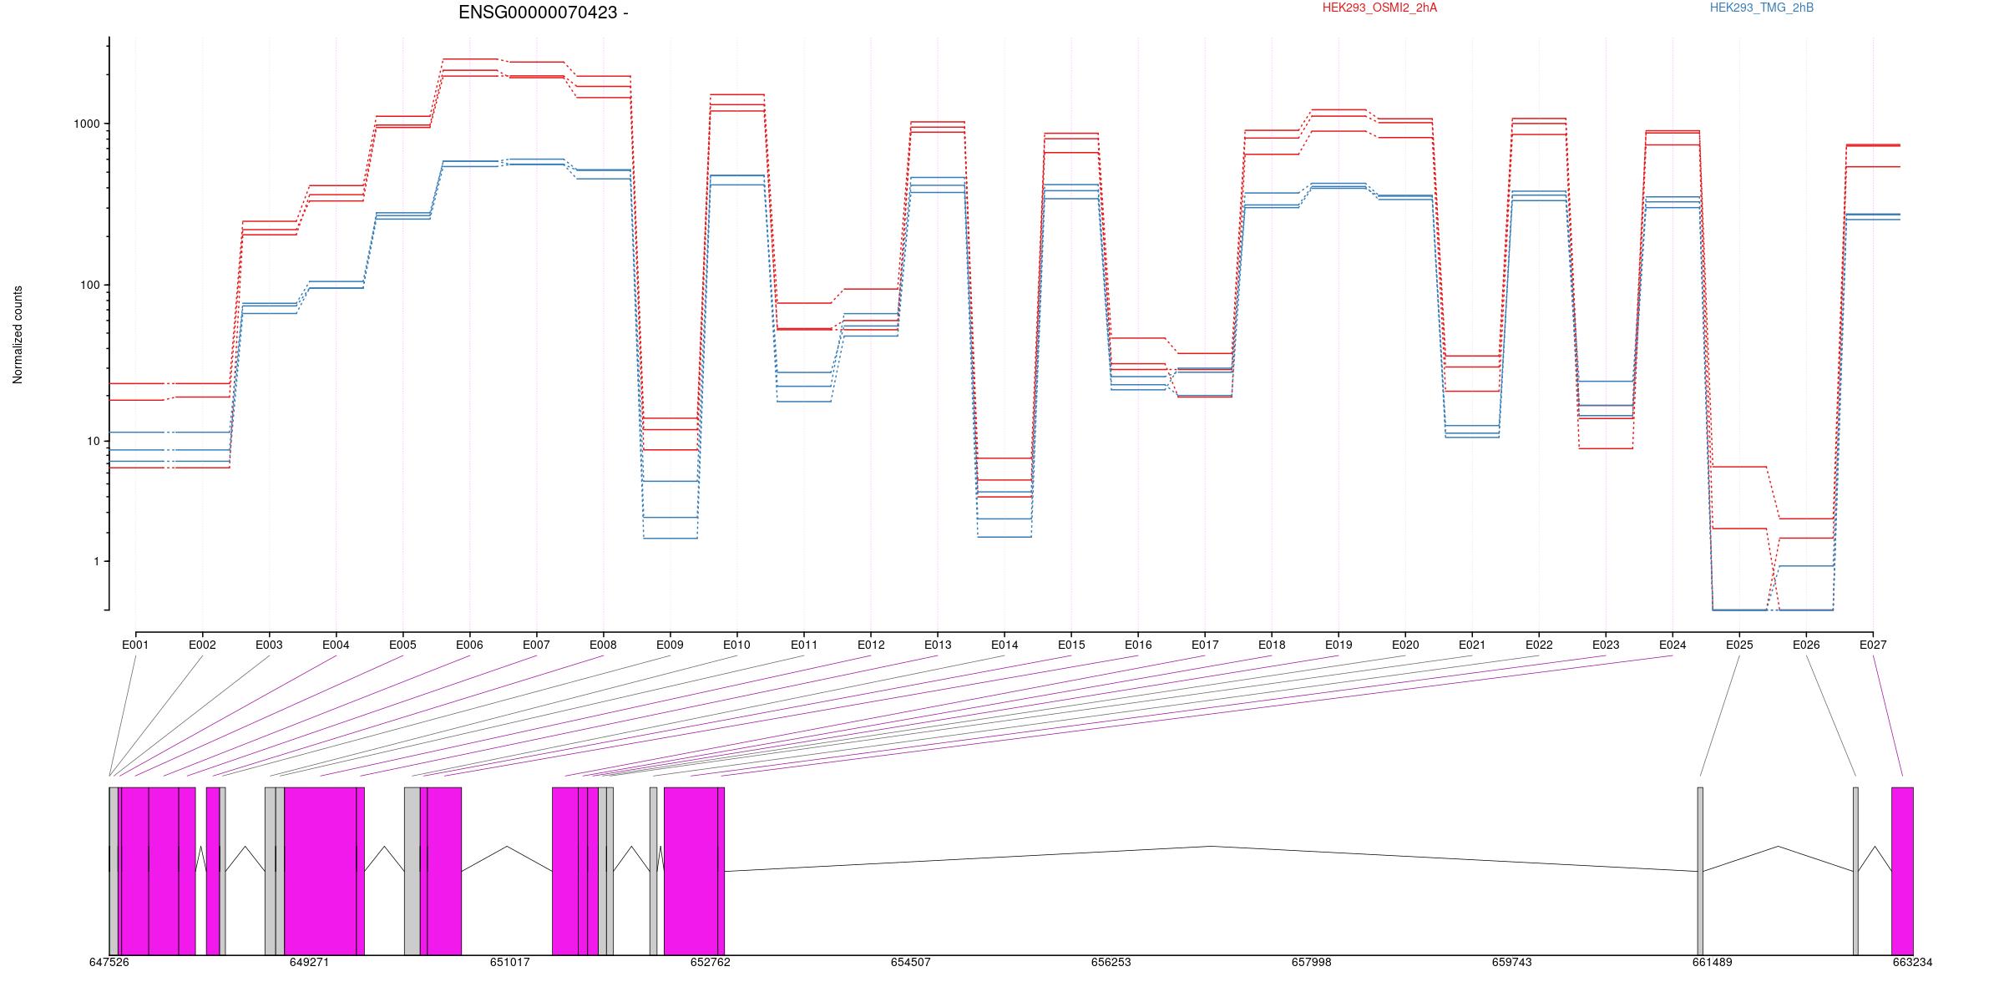Click exon label E017
Image resolution: width=2004 pixels, height=1002 pixels.
(x=1205, y=645)
